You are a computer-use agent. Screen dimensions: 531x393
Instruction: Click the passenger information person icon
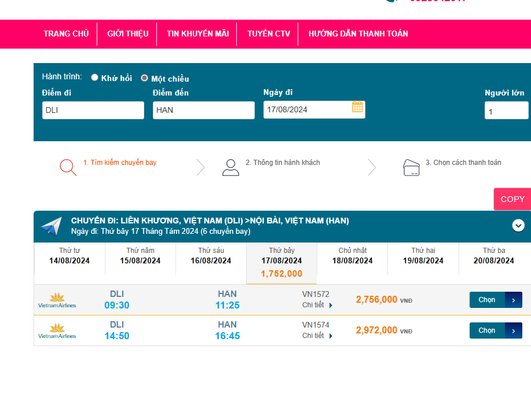click(230, 167)
